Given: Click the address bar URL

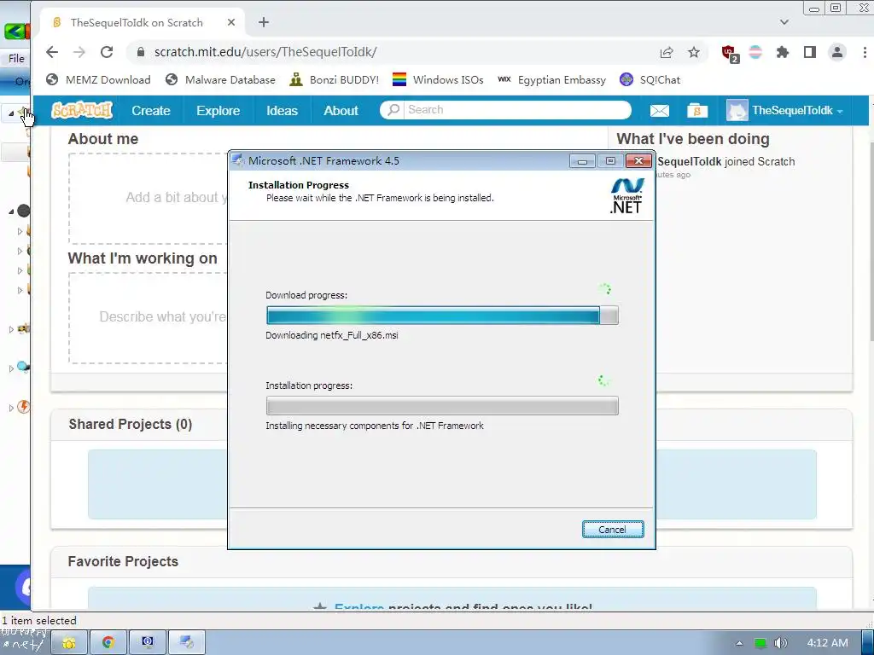Looking at the screenshot, I should point(265,52).
